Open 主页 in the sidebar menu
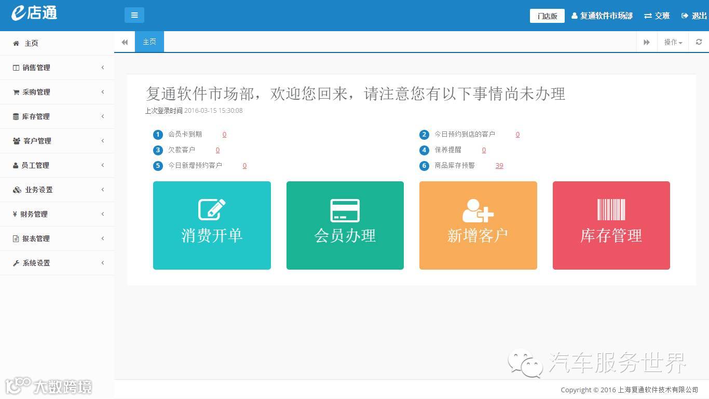Image resolution: width=709 pixels, height=399 pixels. pos(57,43)
